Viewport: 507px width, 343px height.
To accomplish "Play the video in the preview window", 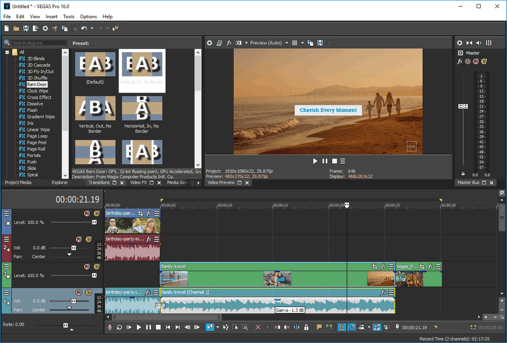I will pos(315,161).
